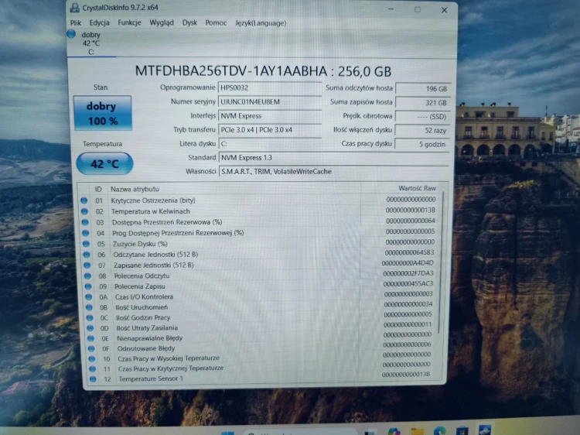Click status dot for Polecenia Zapisu
Screen dimensions: 580x435
pyautogui.click(x=88, y=286)
